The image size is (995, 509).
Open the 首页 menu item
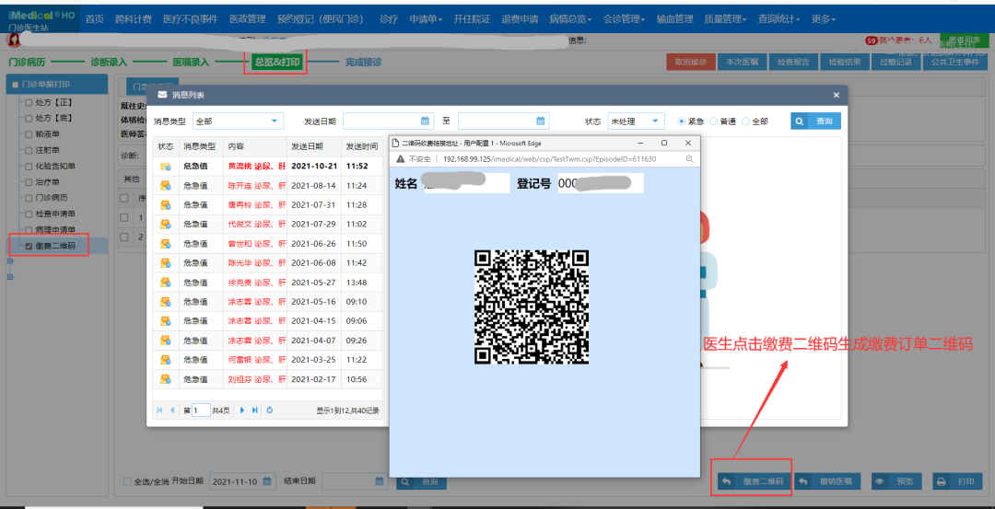pyautogui.click(x=95, y=19)
